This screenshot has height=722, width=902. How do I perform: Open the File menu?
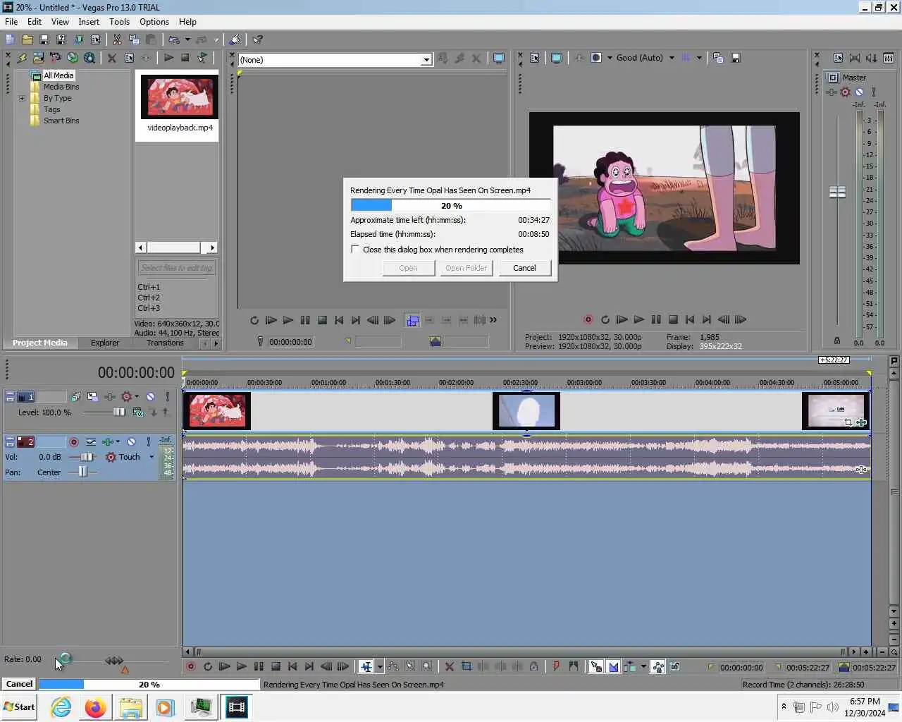[x=11, y=22]
